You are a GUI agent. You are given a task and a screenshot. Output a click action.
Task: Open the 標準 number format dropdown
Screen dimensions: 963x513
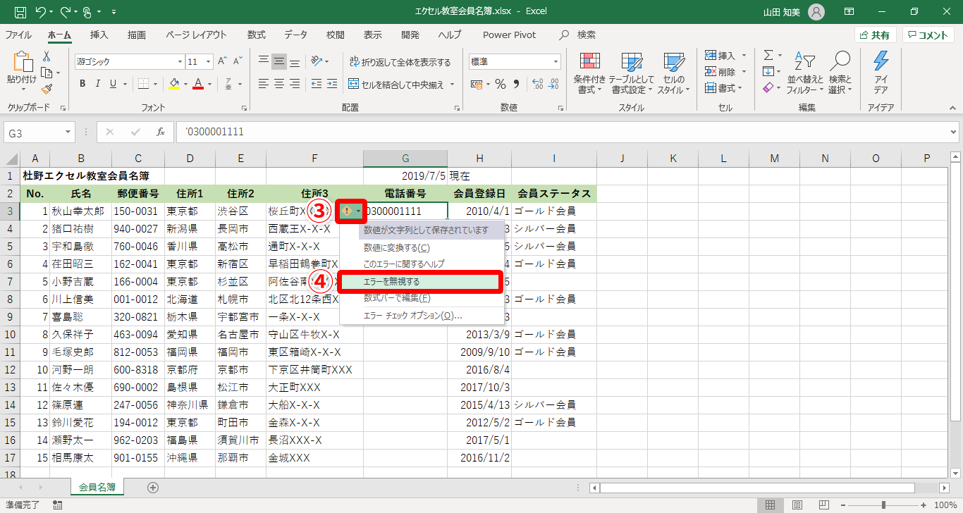point(556,61)
